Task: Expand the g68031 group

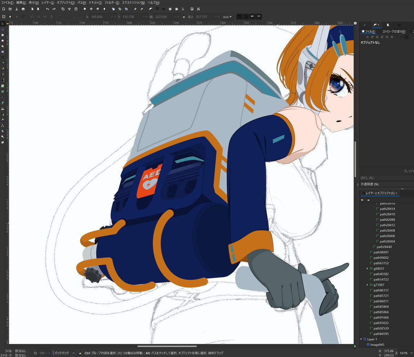Action: (x=367, y=268)
